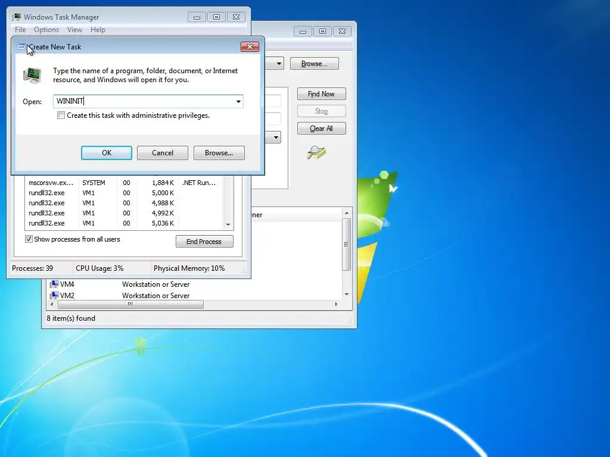610x457 pixels.
Task: Click the SYSTEM user cell for mscorsvw
Action: pyautogui.click(x=94, y=183)
